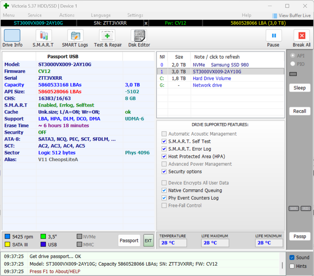314x276 pixels.
Task: Click the Passp button in sidebar
Action: [x=300, y=236]
